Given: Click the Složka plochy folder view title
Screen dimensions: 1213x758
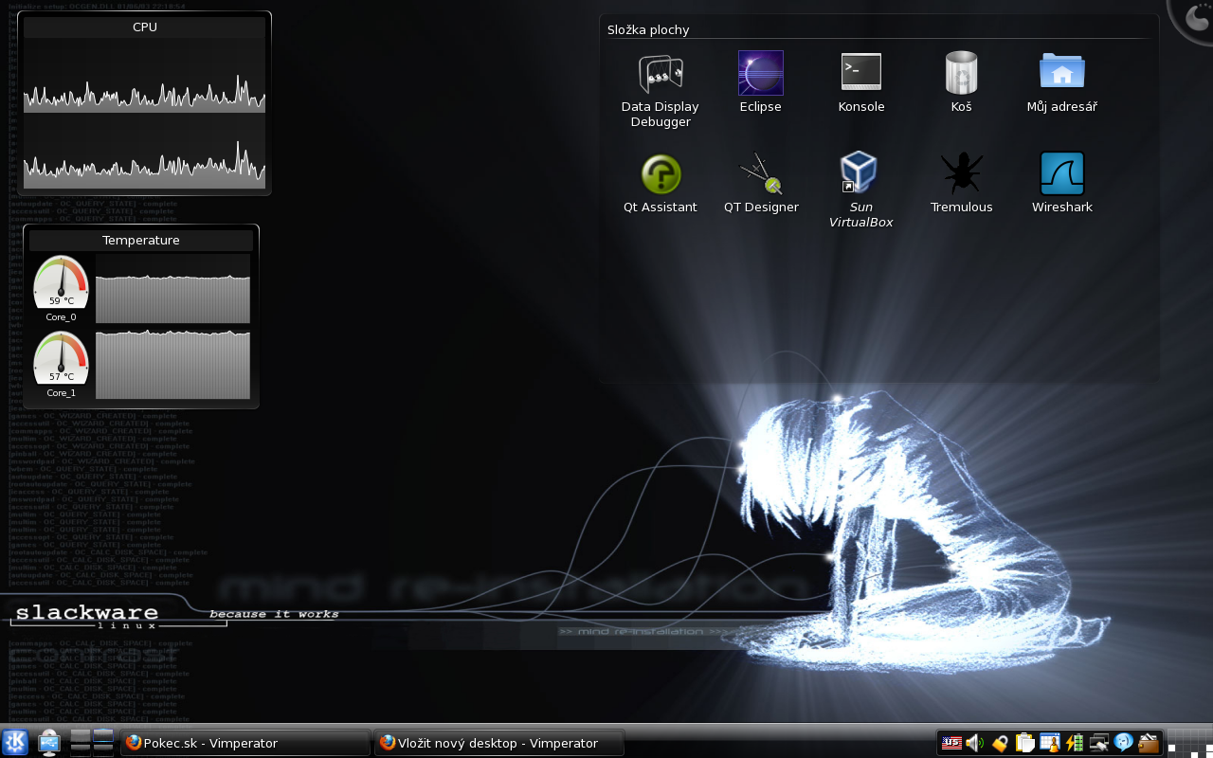Looking at the screenshot, I should point(648,29).
